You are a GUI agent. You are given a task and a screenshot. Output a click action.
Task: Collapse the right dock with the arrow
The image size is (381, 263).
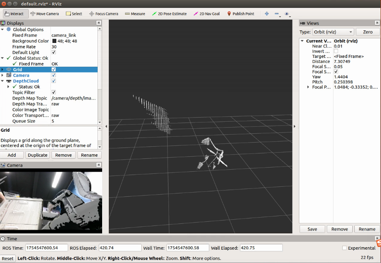click(294, 126)
